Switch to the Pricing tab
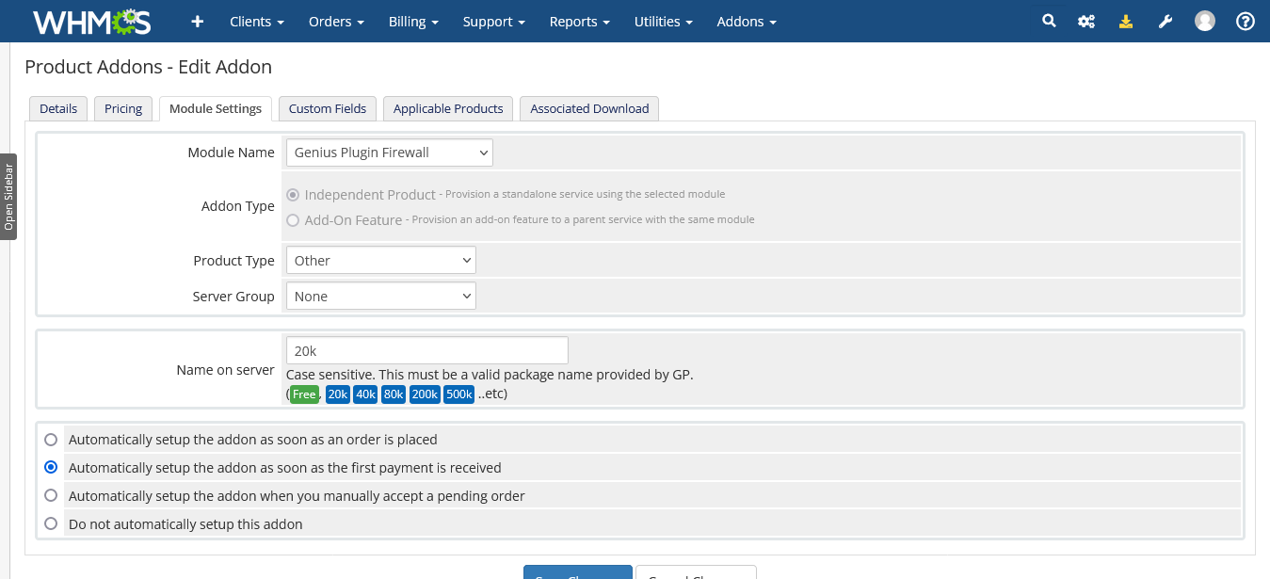 click(x=123, y=109)
